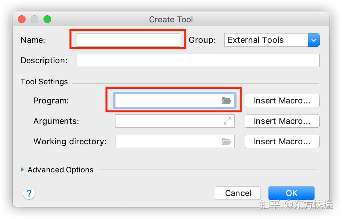Click the blue chevron icon on Group dropdown
This screenshot has height=219, width=342.
click(x=314, y=40)
